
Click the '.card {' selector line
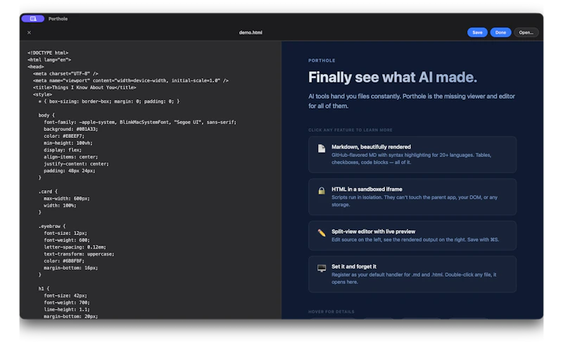(48, 192)
